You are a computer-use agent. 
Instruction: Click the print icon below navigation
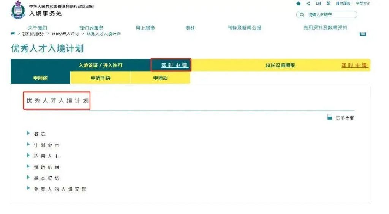coord(363,34)
